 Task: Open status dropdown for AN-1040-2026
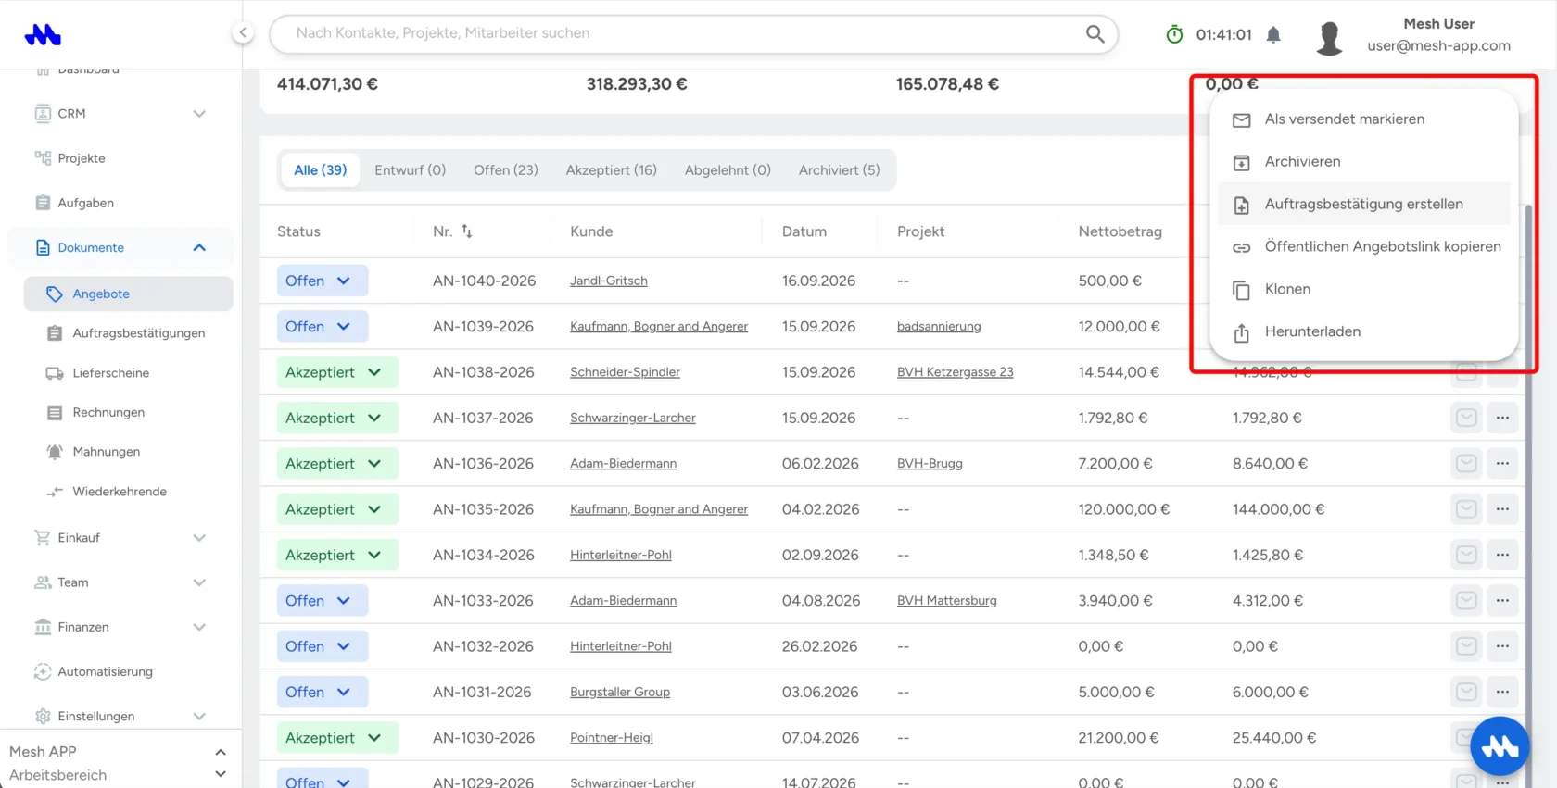click(323, 281)
